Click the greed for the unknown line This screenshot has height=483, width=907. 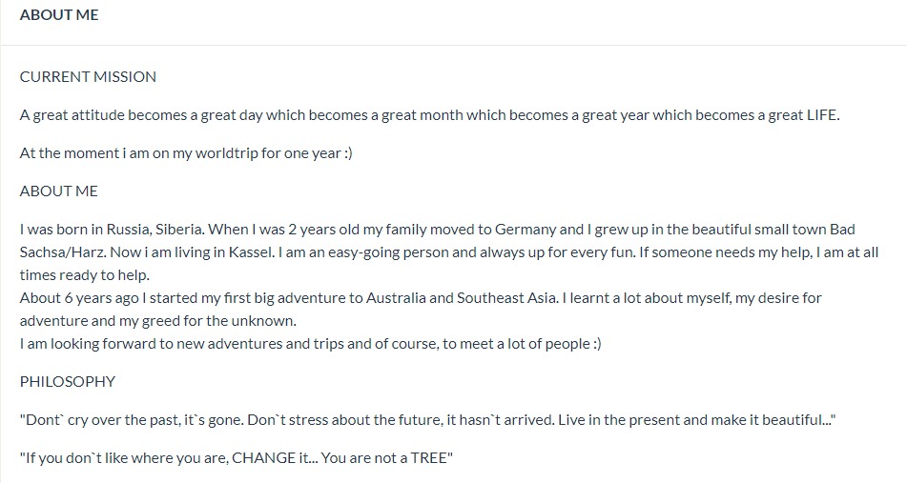tap(158, 321)
